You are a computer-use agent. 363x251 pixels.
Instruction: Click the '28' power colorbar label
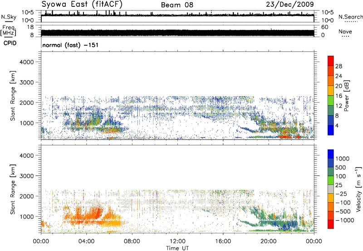pos(338,66)
